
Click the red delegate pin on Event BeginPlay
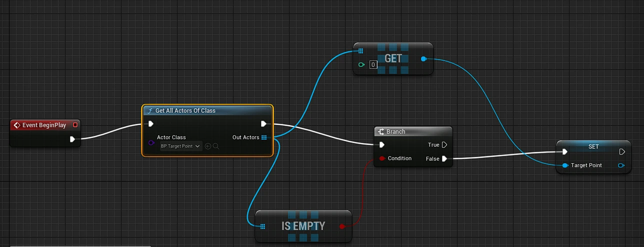(75, 125)
